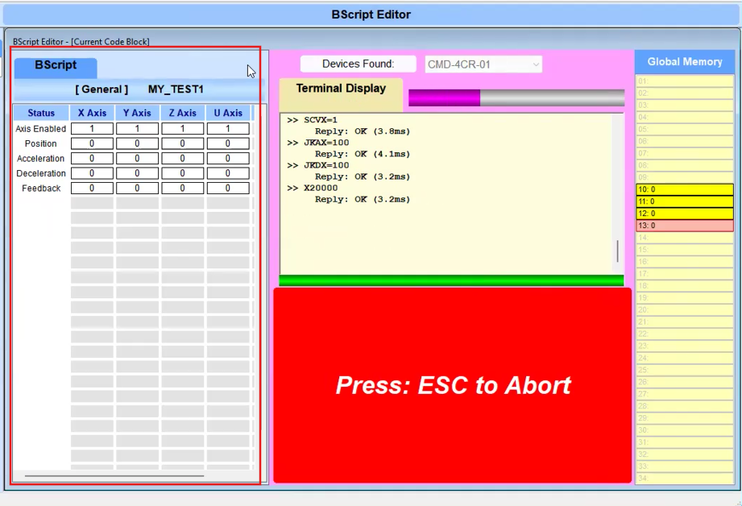Click the X20000 terminal command line
Screen dimensions: 742x506
[x=312, y=189]
